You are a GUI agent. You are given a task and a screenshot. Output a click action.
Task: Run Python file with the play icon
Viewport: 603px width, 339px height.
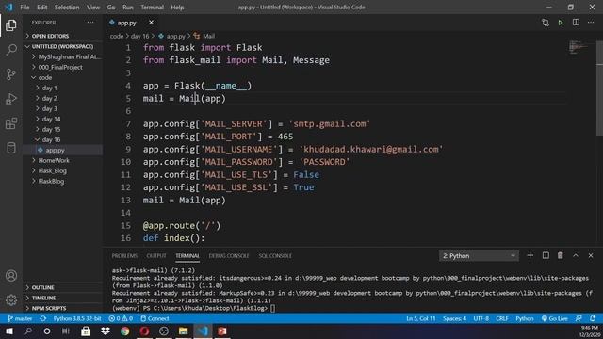[561, 23]
